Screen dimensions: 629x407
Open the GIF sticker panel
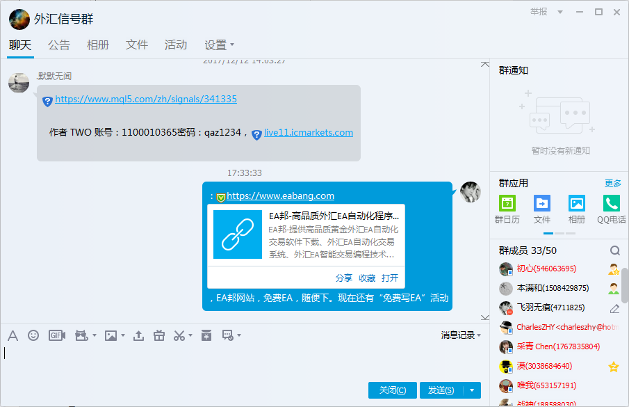point(56,335)
